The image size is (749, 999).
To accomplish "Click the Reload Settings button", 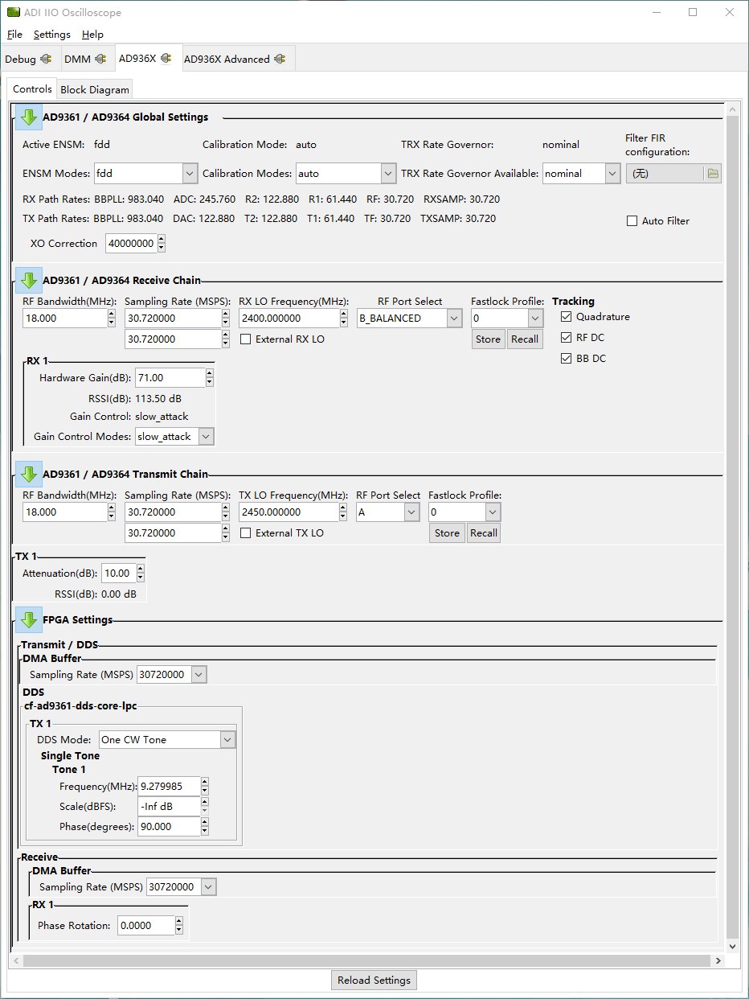I will 374,980.
